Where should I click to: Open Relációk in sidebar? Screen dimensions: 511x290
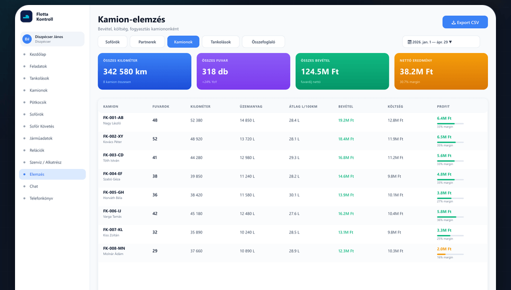[x=53, y=150]
